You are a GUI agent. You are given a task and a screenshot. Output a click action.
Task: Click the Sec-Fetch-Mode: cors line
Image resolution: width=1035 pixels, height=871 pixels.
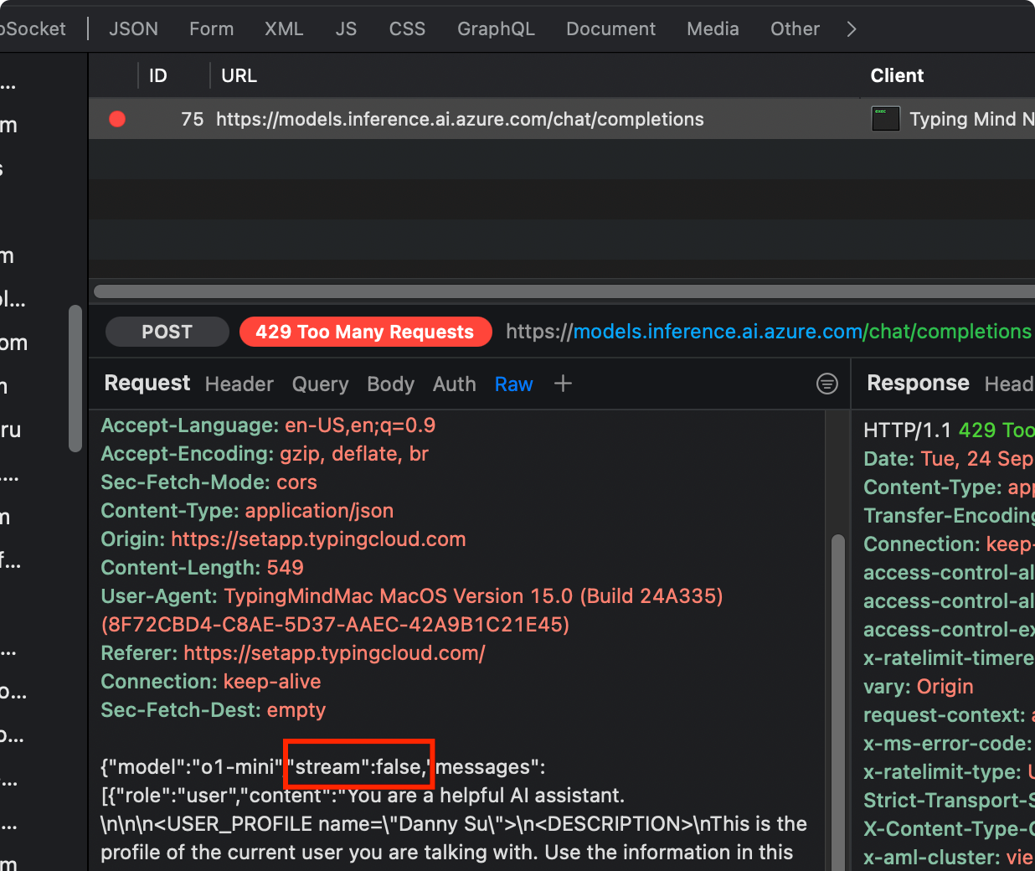pos(209,482)
